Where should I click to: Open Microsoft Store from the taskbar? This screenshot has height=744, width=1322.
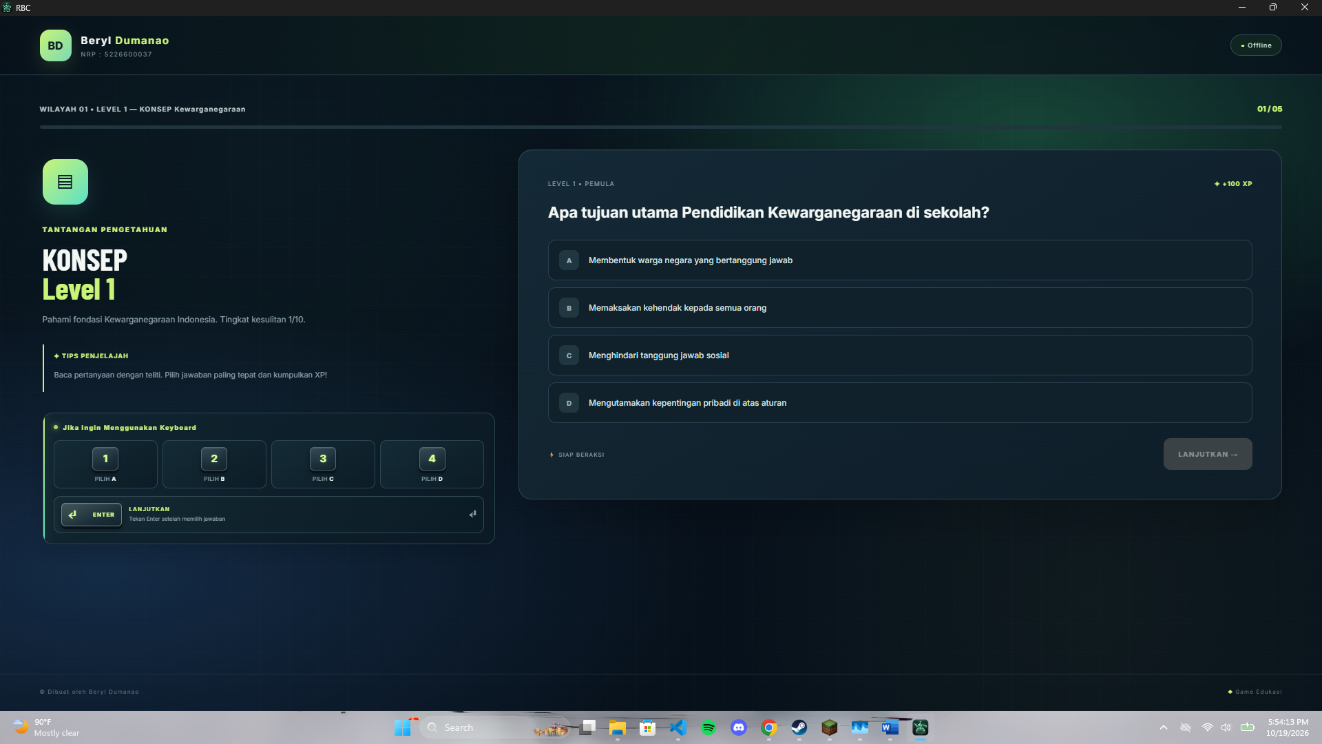point(648,727)
